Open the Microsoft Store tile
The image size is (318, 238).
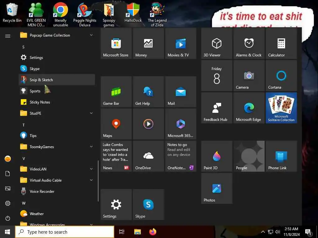point(116,43)
